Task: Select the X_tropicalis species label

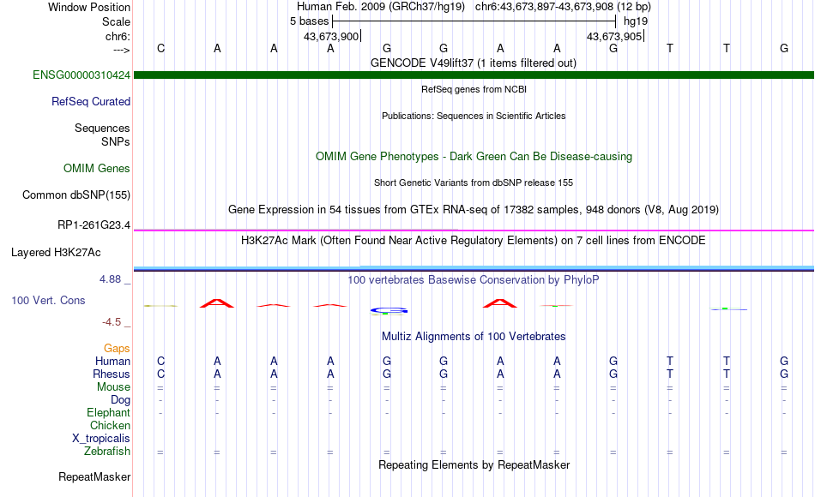Action: pos(101,439)
